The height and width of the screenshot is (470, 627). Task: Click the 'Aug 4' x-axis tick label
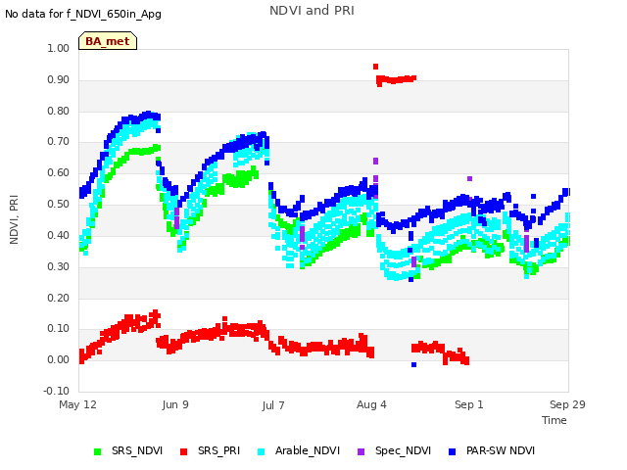pos(371,404)
